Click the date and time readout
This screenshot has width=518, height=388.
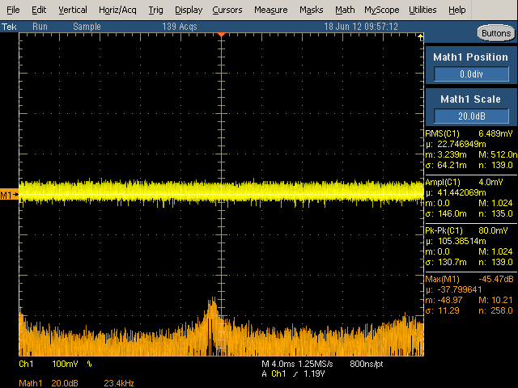tap(361, 27)
